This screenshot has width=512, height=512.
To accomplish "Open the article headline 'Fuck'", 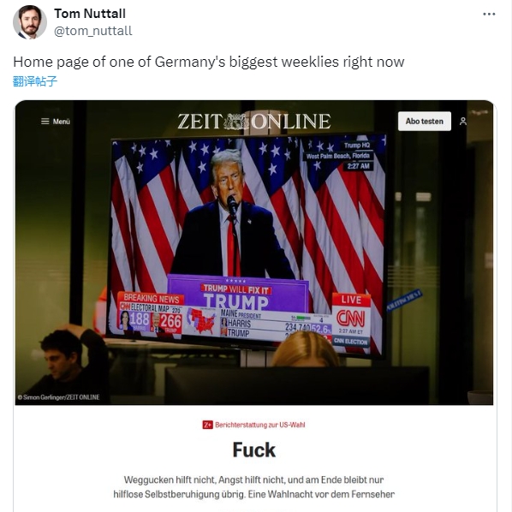I will point(254,449).
